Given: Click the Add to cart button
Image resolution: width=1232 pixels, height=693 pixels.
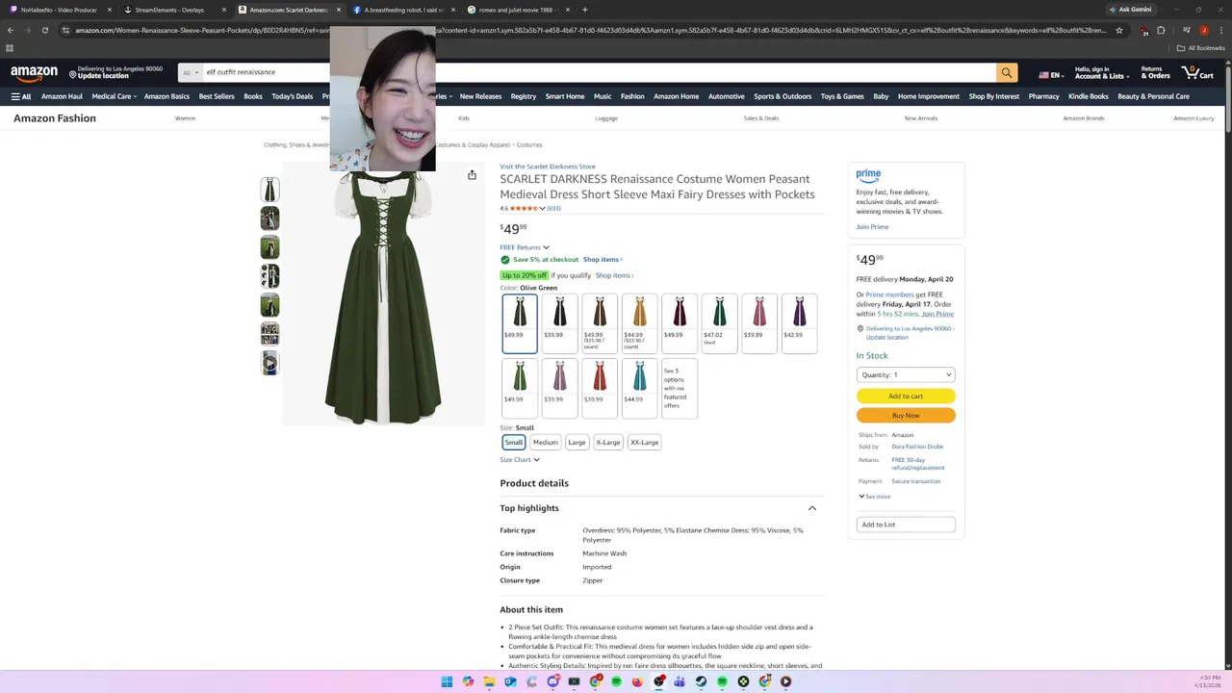Looking at the screenshot, I should [x=906, y=396].
